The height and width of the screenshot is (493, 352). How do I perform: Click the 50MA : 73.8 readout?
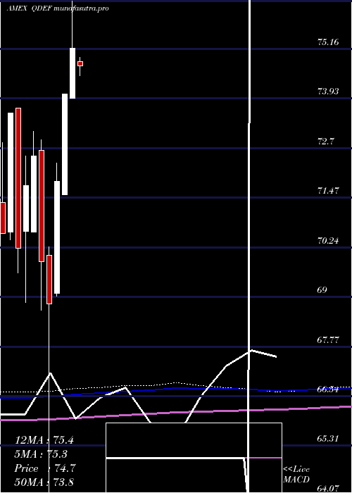click(x=44, y=482)
